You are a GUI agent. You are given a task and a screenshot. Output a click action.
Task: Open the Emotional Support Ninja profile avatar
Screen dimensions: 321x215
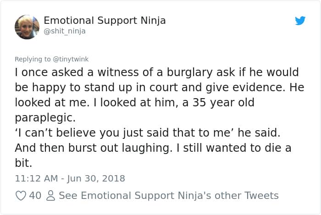(x=27, y=27)
